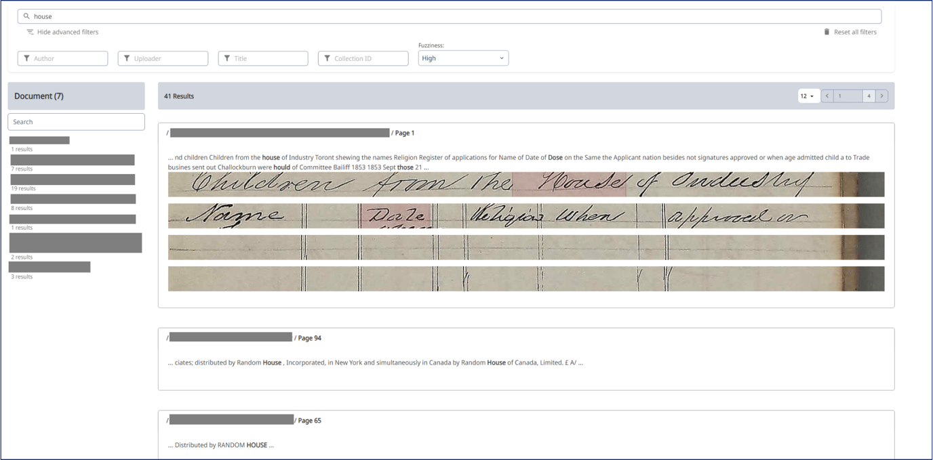Open the handwritten 'Children from the House' image strip
Screen dimensions: 933x460
[525, 184]
